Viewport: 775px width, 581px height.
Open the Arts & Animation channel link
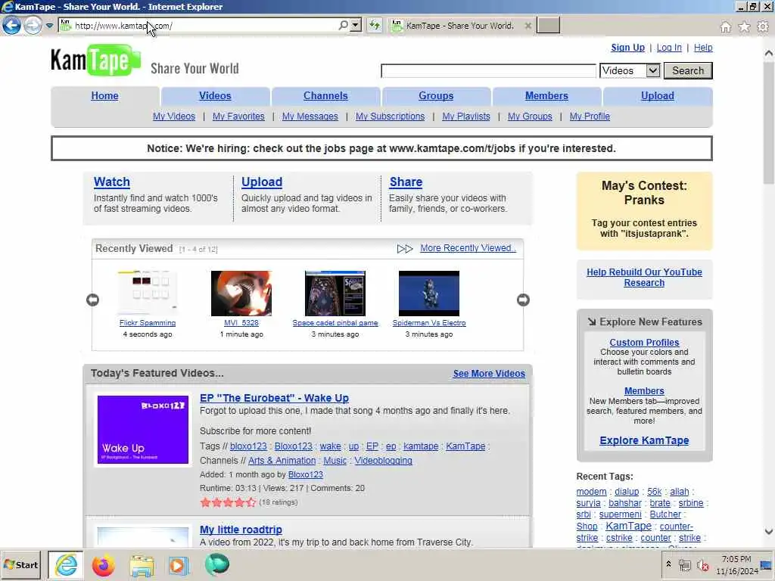tap(282, 461)
